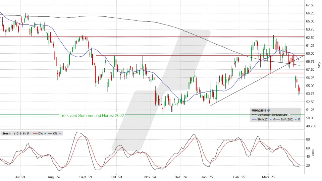Image resolution: width=322 pixels, height=181 pixels.
Task: Click the MBG@IBIS legend label
Action: click(x=259, y=110)
